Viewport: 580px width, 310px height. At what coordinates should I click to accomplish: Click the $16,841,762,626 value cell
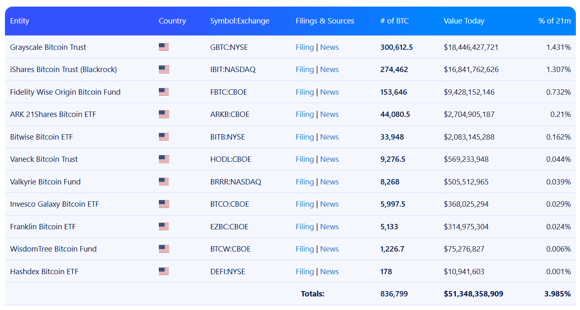[471, 70]
